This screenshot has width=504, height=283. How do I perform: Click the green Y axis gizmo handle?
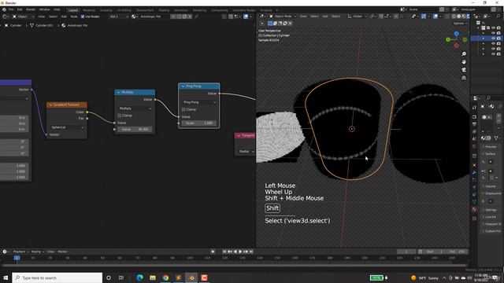coord(448,39)
